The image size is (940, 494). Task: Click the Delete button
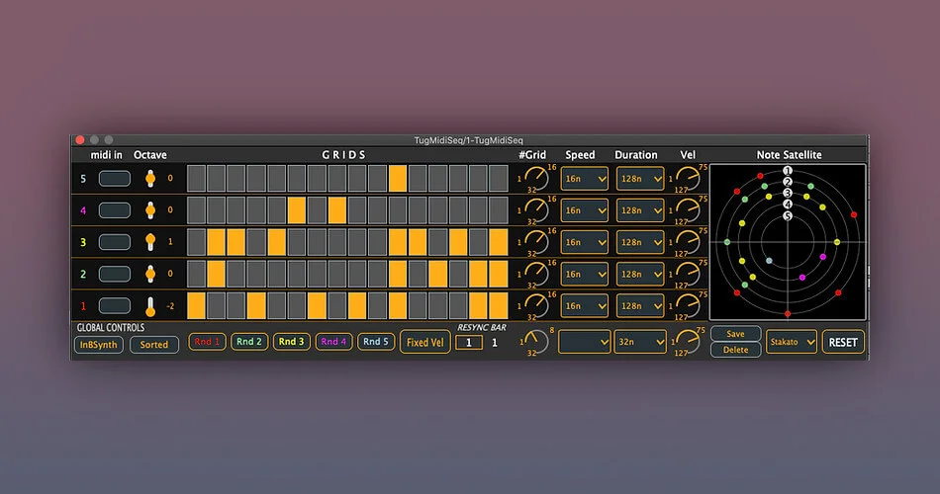(735, 350)
